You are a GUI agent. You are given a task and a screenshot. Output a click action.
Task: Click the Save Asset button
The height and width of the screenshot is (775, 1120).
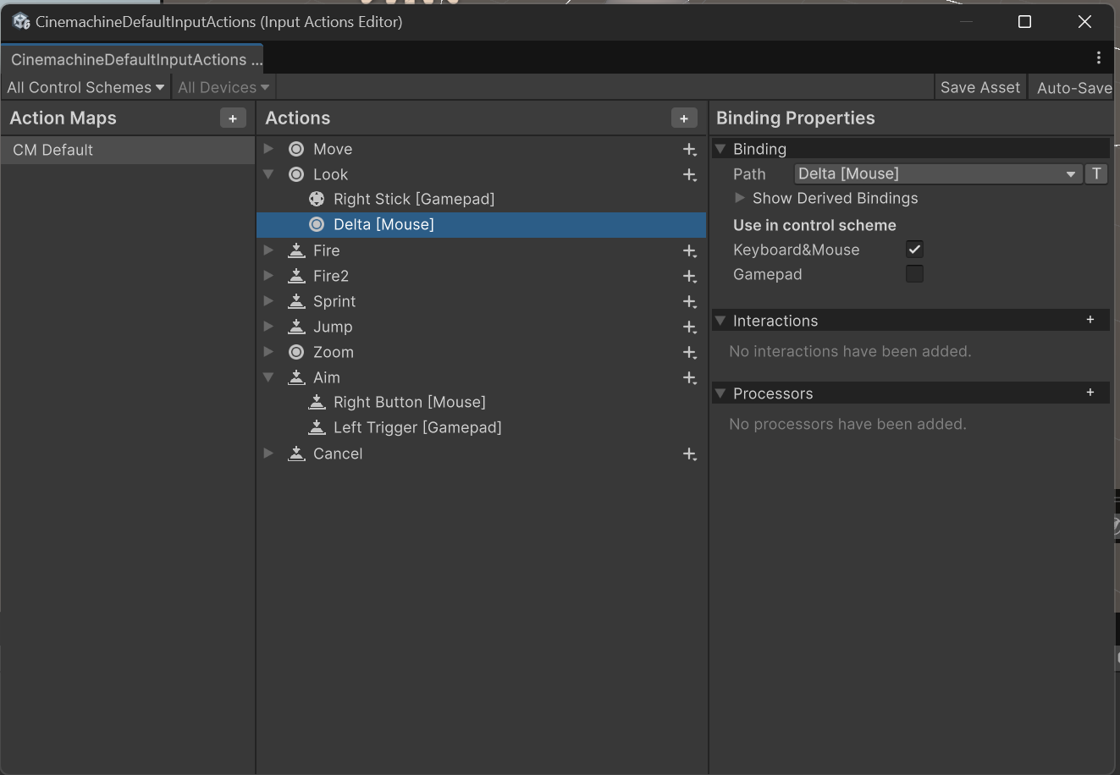click(x=979, y=87)
